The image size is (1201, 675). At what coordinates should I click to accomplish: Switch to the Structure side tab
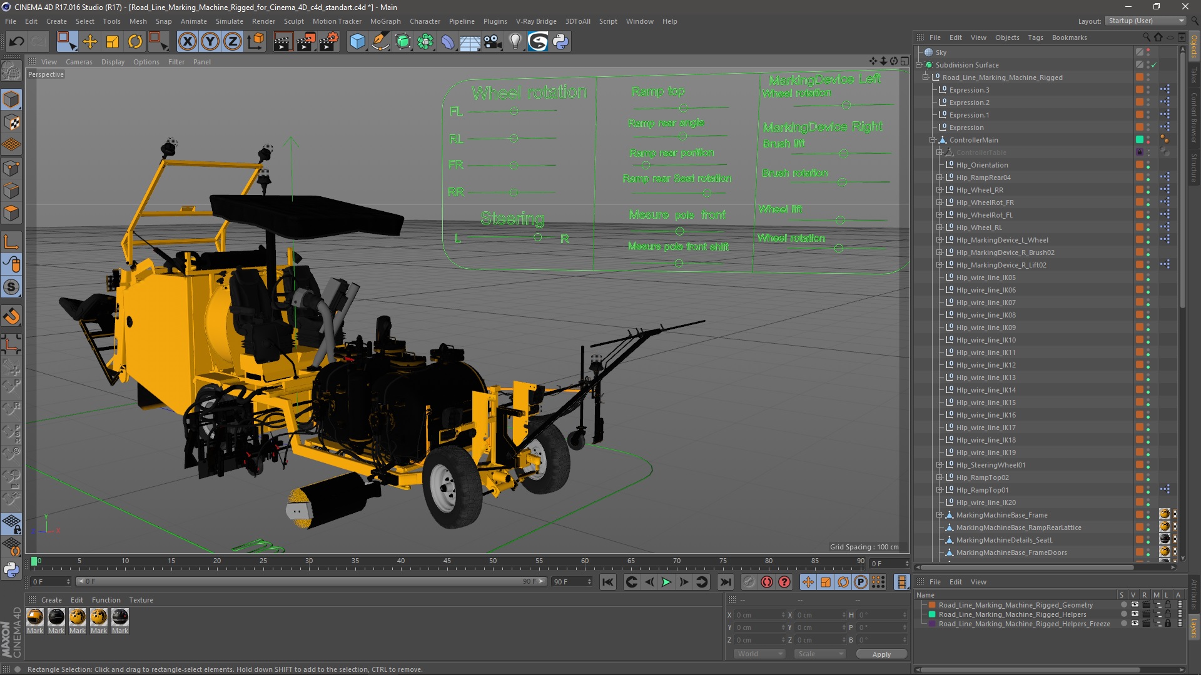click(1194, 167)
